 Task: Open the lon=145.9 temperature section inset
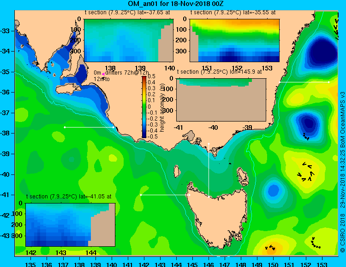pos(221,100)
